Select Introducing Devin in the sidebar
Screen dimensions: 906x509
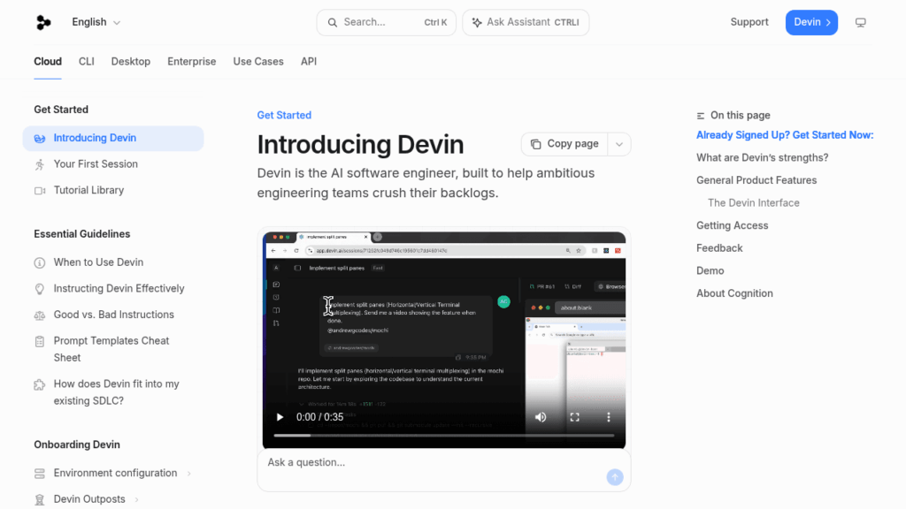113,139
